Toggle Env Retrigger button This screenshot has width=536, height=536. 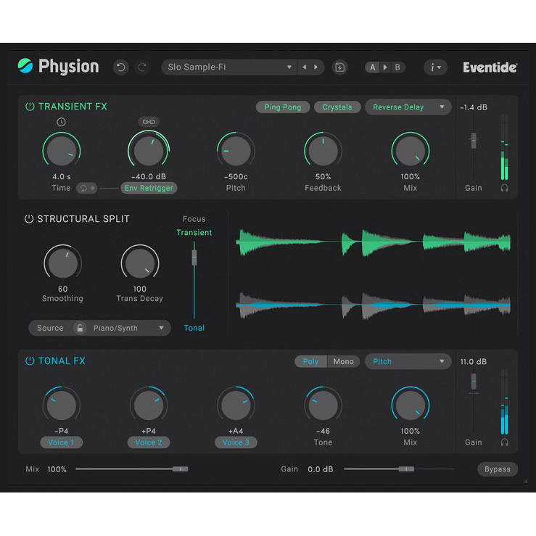149,188
